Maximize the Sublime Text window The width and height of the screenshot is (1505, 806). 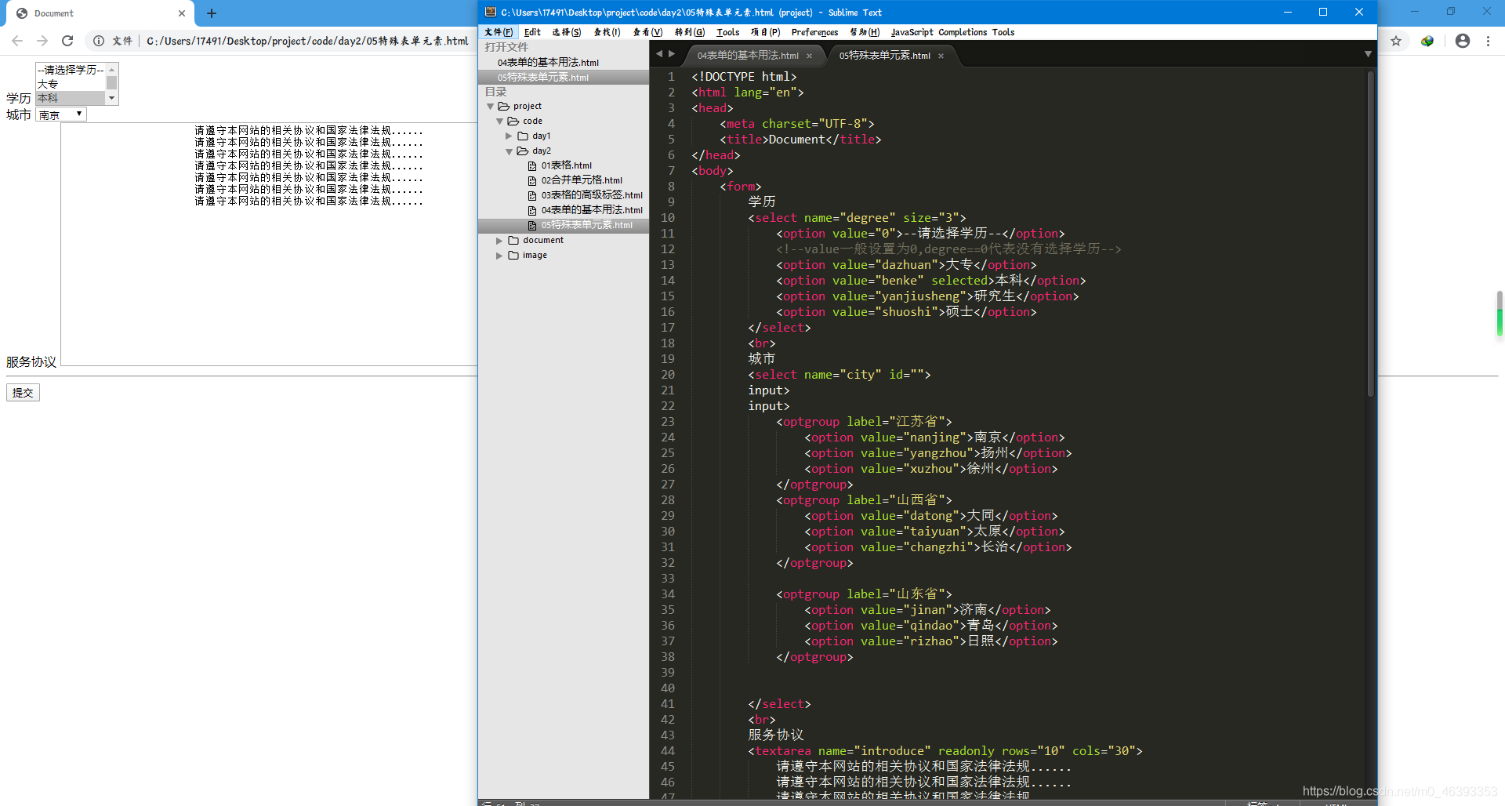point(1323,12)
